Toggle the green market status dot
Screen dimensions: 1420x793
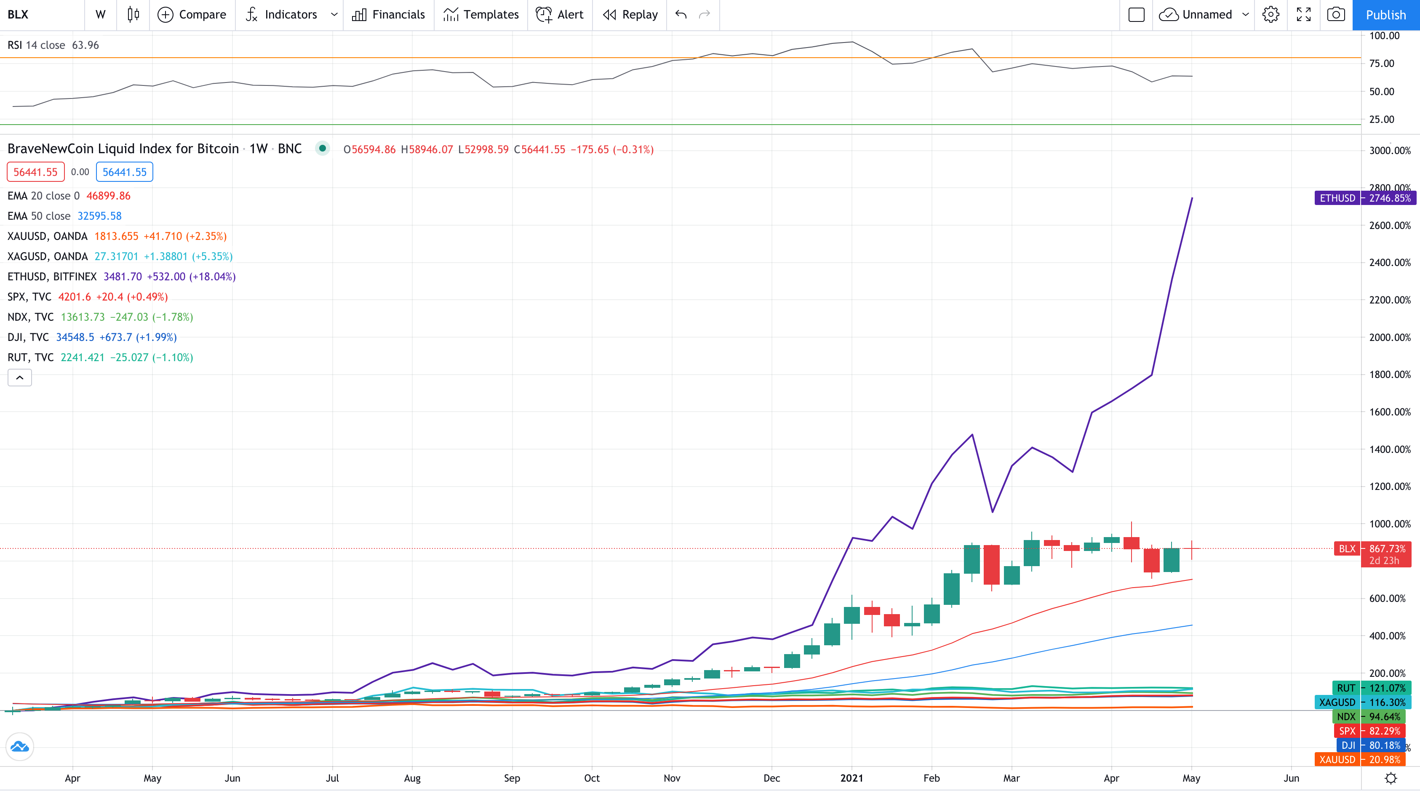(323, 148)
